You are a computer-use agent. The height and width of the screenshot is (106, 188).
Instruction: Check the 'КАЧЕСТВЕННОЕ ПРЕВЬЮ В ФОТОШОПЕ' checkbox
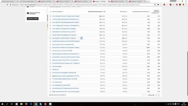click(50, 35)
